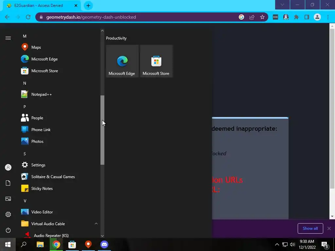Reload the page in Chrome
The image size is (335, 251).
(x=28, y=17)
